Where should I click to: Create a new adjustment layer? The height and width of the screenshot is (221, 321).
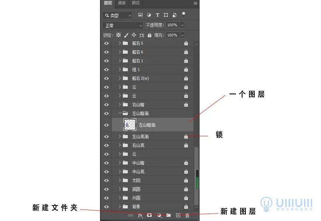click(x=159, y=215)
